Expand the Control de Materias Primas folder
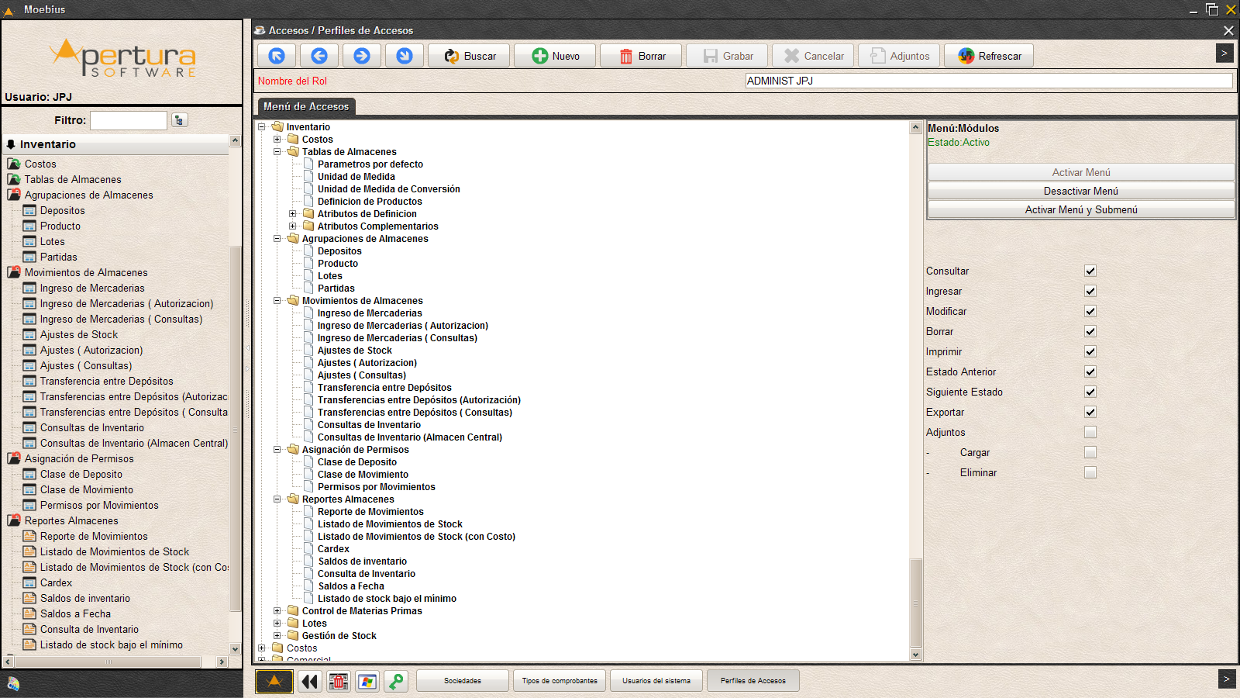This screenshot has height=698, width=1240. [x=277, y=611]
